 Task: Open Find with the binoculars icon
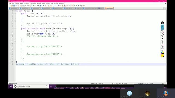coord(38,5)
